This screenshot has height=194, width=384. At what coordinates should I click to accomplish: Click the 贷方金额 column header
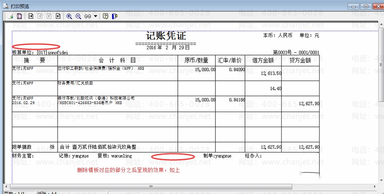(300, 60)
